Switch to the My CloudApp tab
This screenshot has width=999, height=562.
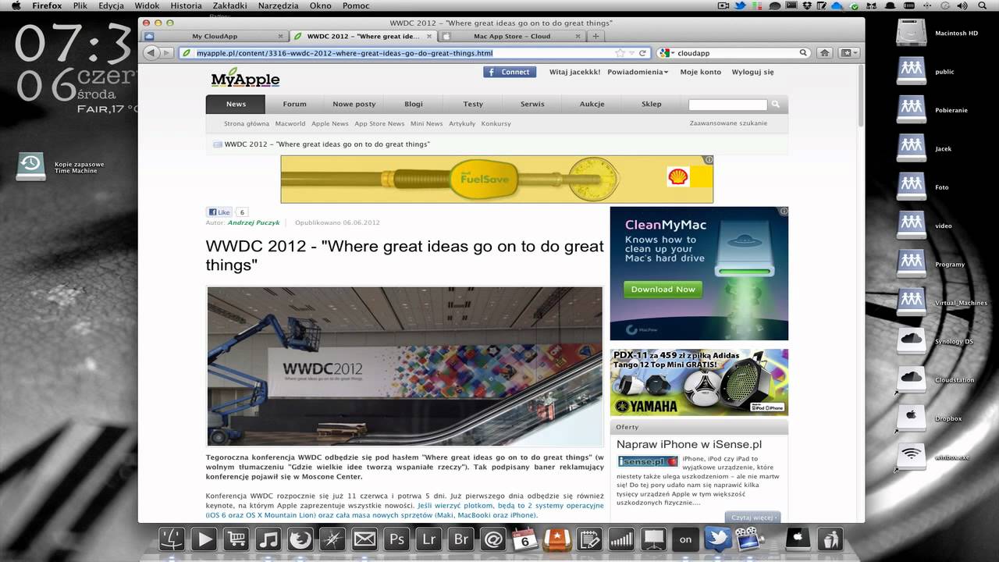pos(214,36)
